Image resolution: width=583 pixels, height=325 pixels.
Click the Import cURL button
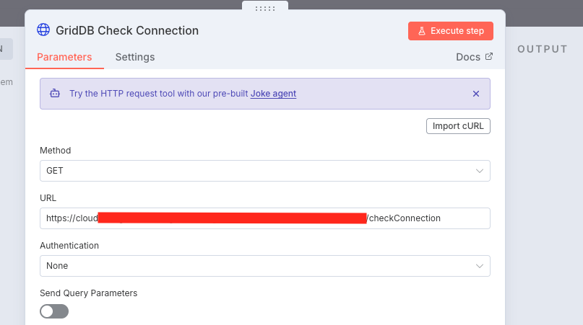point(458,126)
